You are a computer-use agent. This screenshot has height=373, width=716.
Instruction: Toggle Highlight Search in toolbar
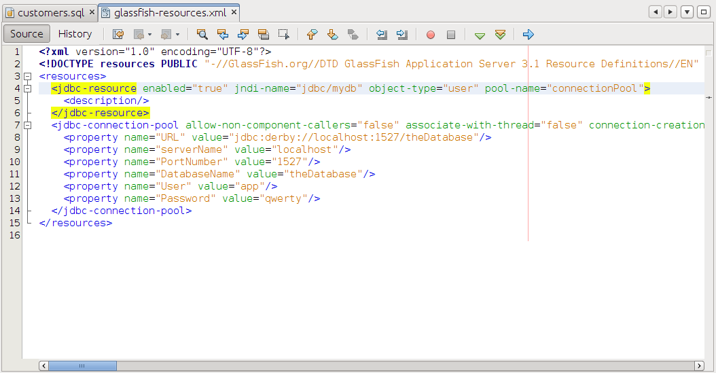click(264, 34)
